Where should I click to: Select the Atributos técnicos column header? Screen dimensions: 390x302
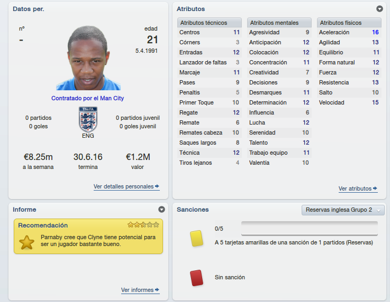coord(210,23)
